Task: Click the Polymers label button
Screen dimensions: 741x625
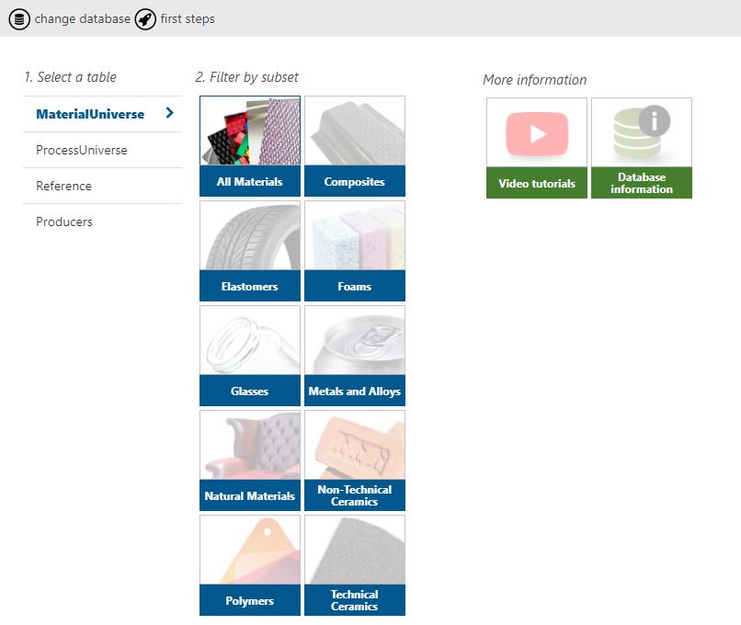Action: 250,600
